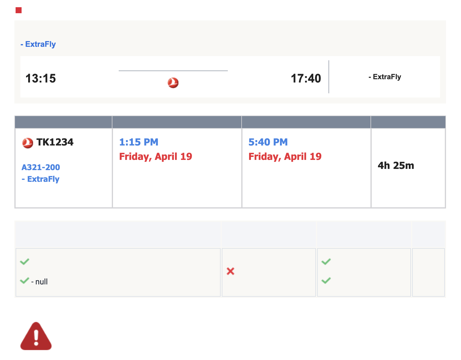Screen dimensions: 461x360
Task: Click the 13:15 departure time in summary
Action: [40, 78]
